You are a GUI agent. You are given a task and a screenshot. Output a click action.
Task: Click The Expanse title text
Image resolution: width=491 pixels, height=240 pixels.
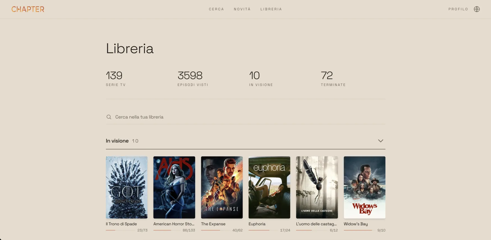213,224
